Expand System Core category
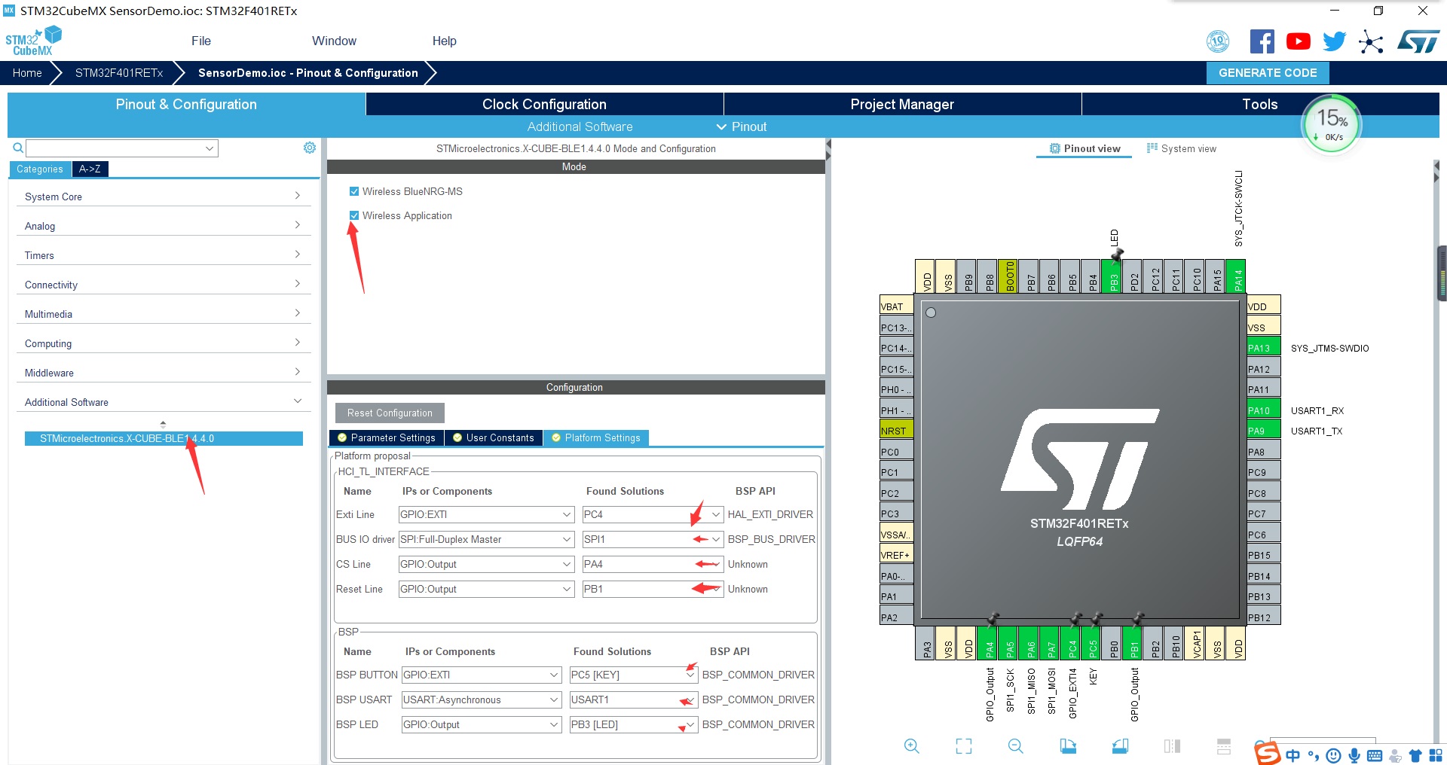The width and height of the screenshot is (1447, 765). (163, 197)
